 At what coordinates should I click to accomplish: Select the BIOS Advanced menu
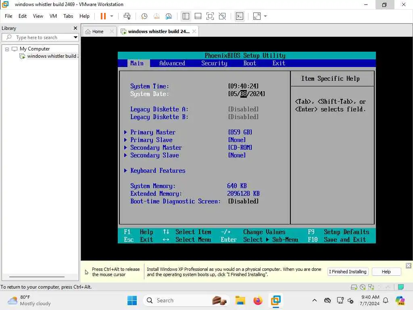coord(172,63)
